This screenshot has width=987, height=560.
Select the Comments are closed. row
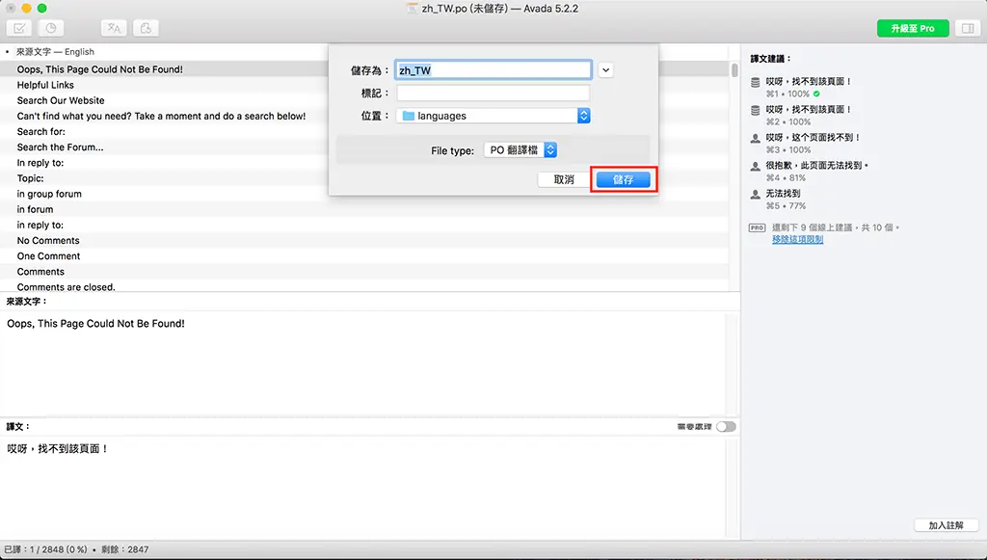[x=364, y=286]
